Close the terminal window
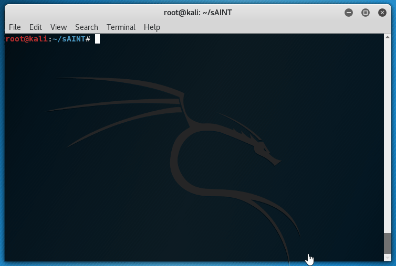 coord(382,13)
